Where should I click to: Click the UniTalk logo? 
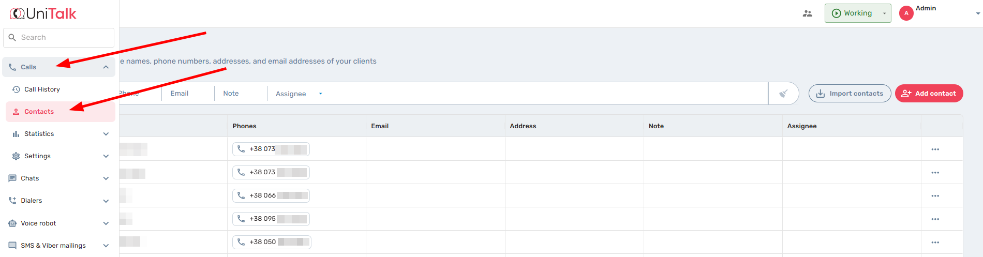pyautogui.click(x=43, y=13)
